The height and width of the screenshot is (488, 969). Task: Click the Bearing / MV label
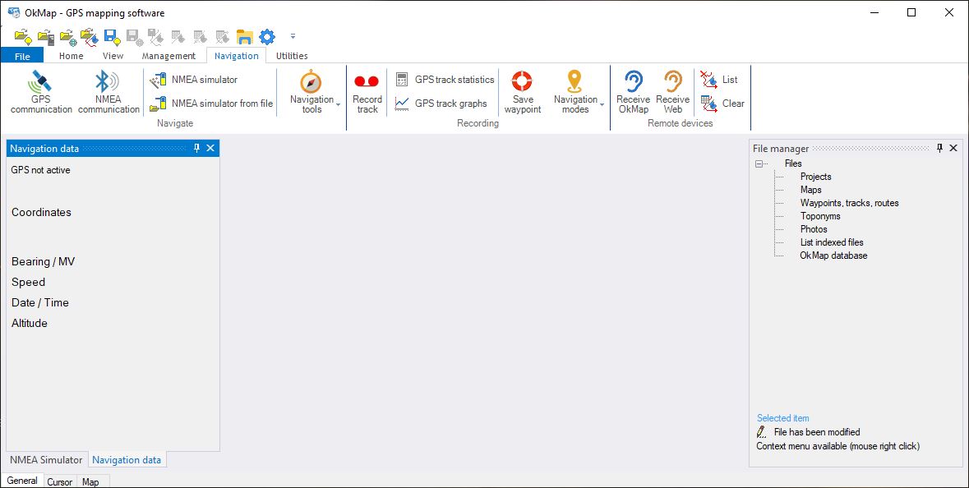click(x=44, y=261)
